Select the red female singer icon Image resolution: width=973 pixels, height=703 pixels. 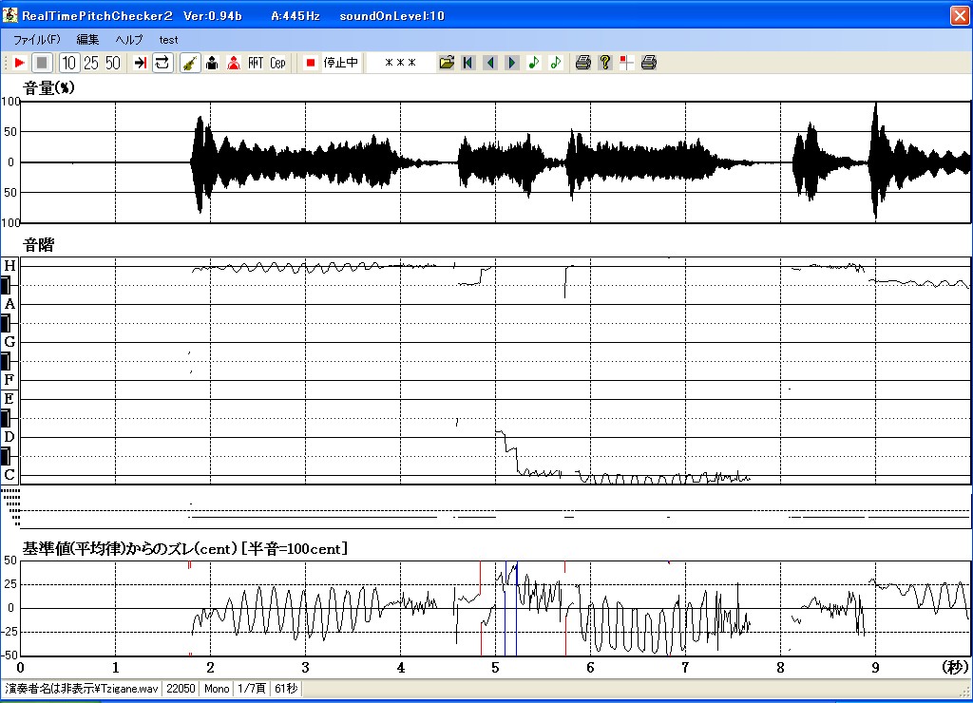pyautogui.click(x=234, y=63)
